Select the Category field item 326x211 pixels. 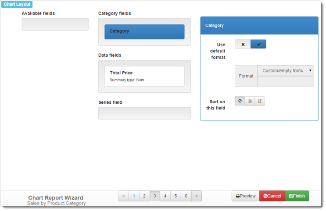pos(144,32)
